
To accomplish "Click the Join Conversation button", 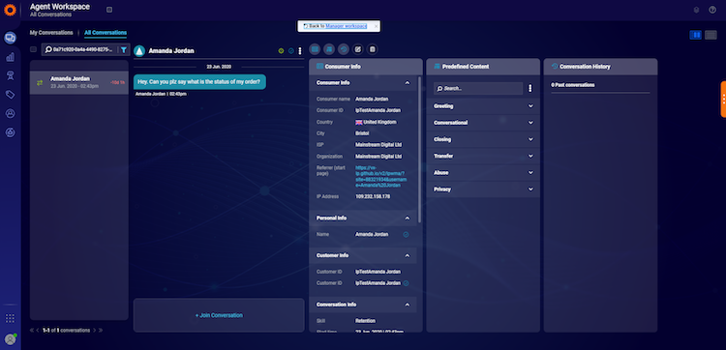I will 219,315.
